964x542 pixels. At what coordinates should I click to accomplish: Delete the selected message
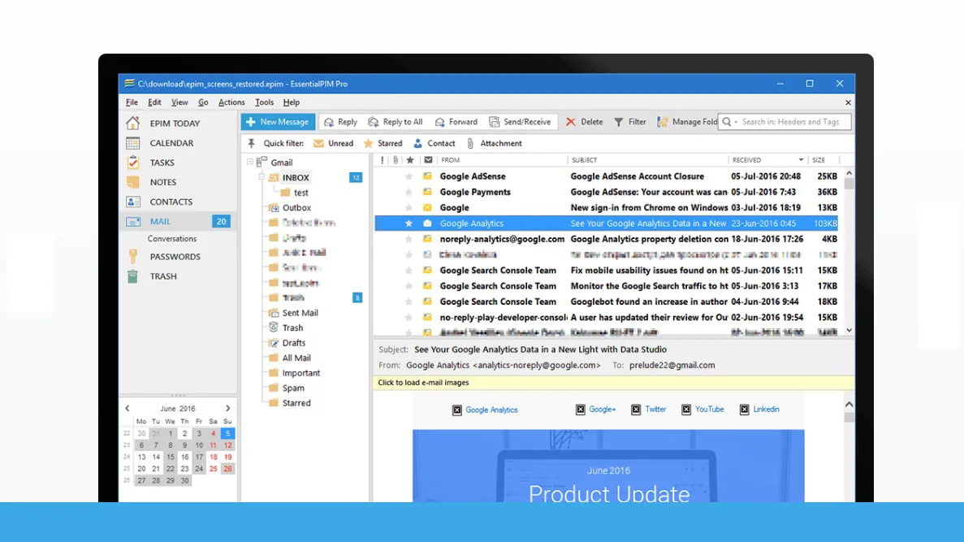(585, 122)
